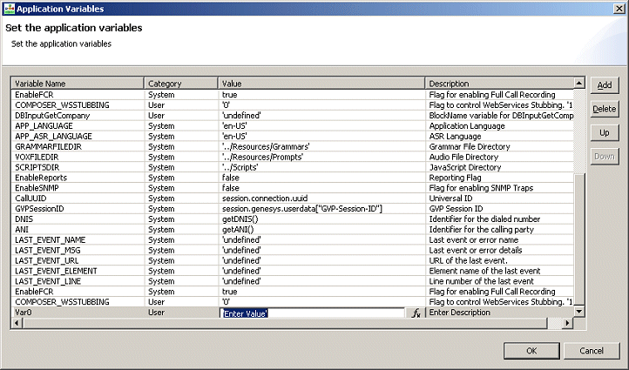Click the Description column header

pyautogui.click(x=498, y=84)
